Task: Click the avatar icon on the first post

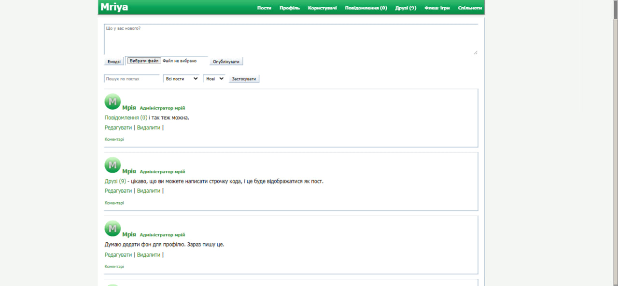Action: [112, 102]
